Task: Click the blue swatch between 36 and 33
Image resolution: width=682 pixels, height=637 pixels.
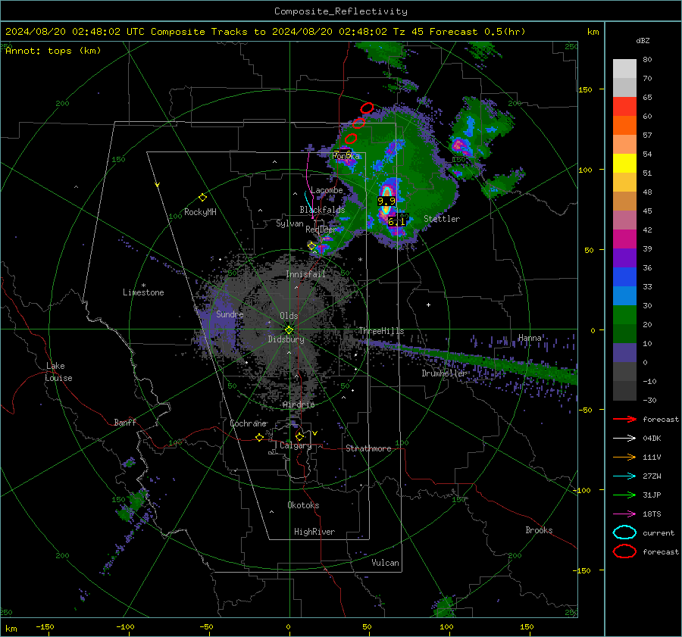Action: pyautogui.click(x=624, y=277)
